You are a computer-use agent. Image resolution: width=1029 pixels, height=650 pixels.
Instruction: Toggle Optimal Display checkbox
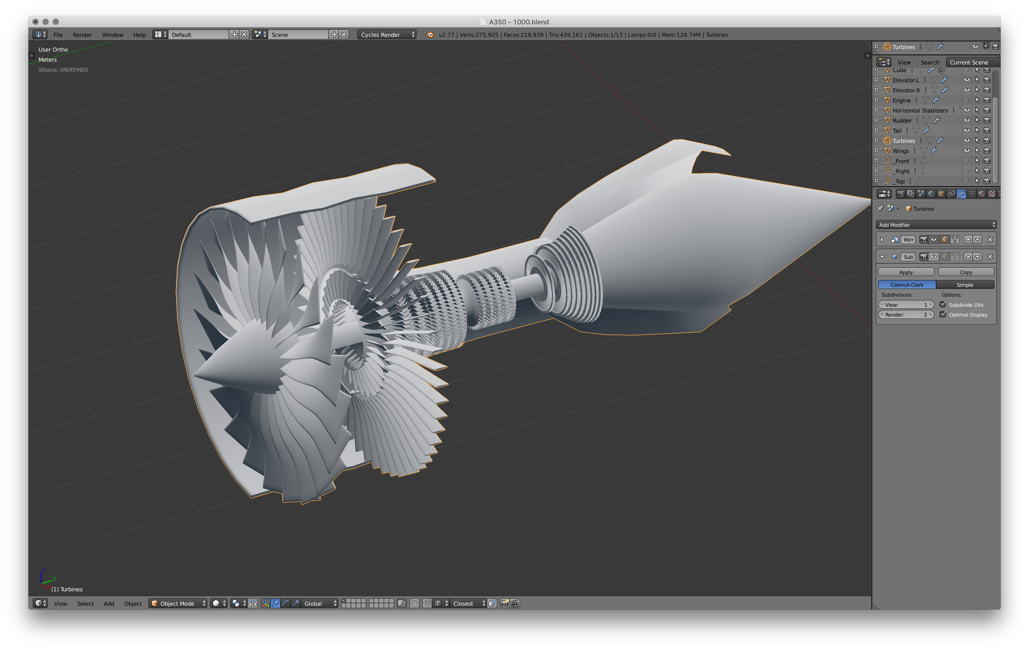pos(943,315)
